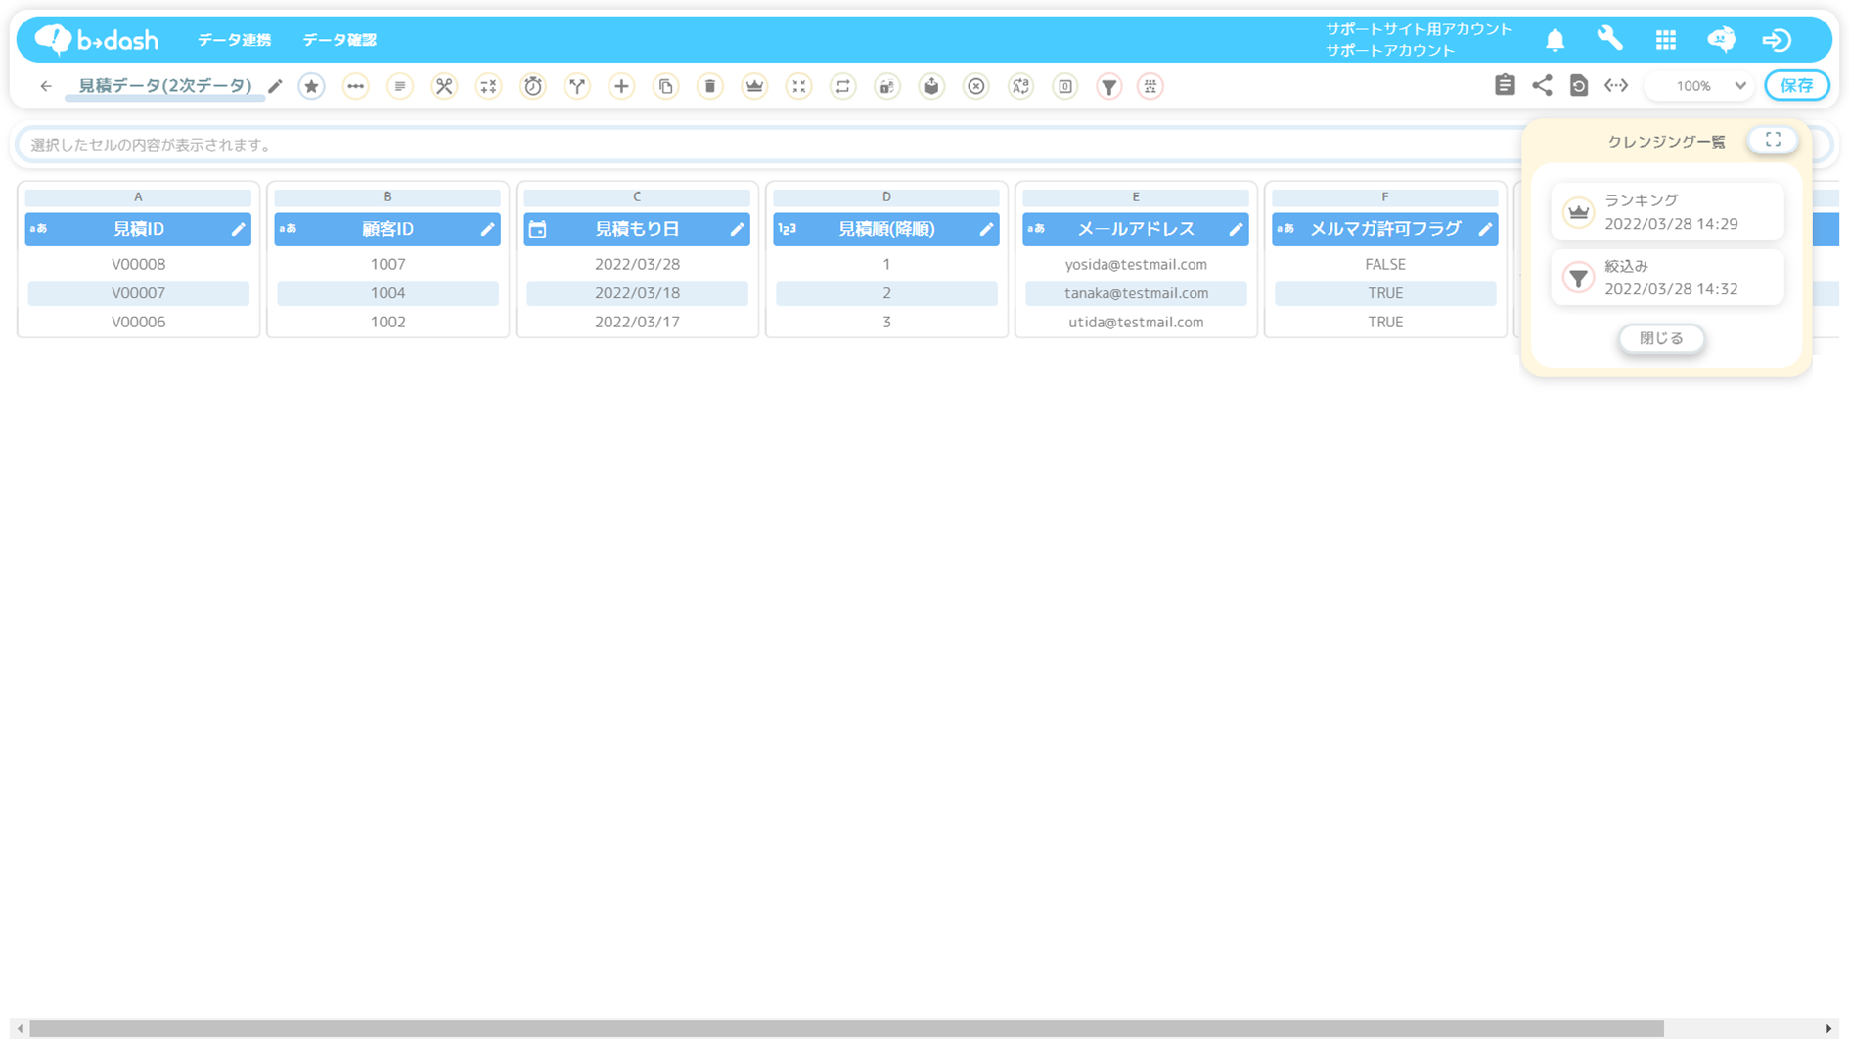Click the 閉じる button in cleansing panel
The height and width of the screenshot is (1039, 1849).
coord(1660,338)
